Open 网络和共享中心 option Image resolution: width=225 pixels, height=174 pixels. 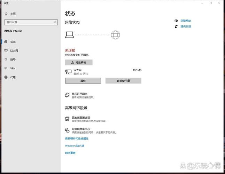pyautogui.click(x=91, y=130)
